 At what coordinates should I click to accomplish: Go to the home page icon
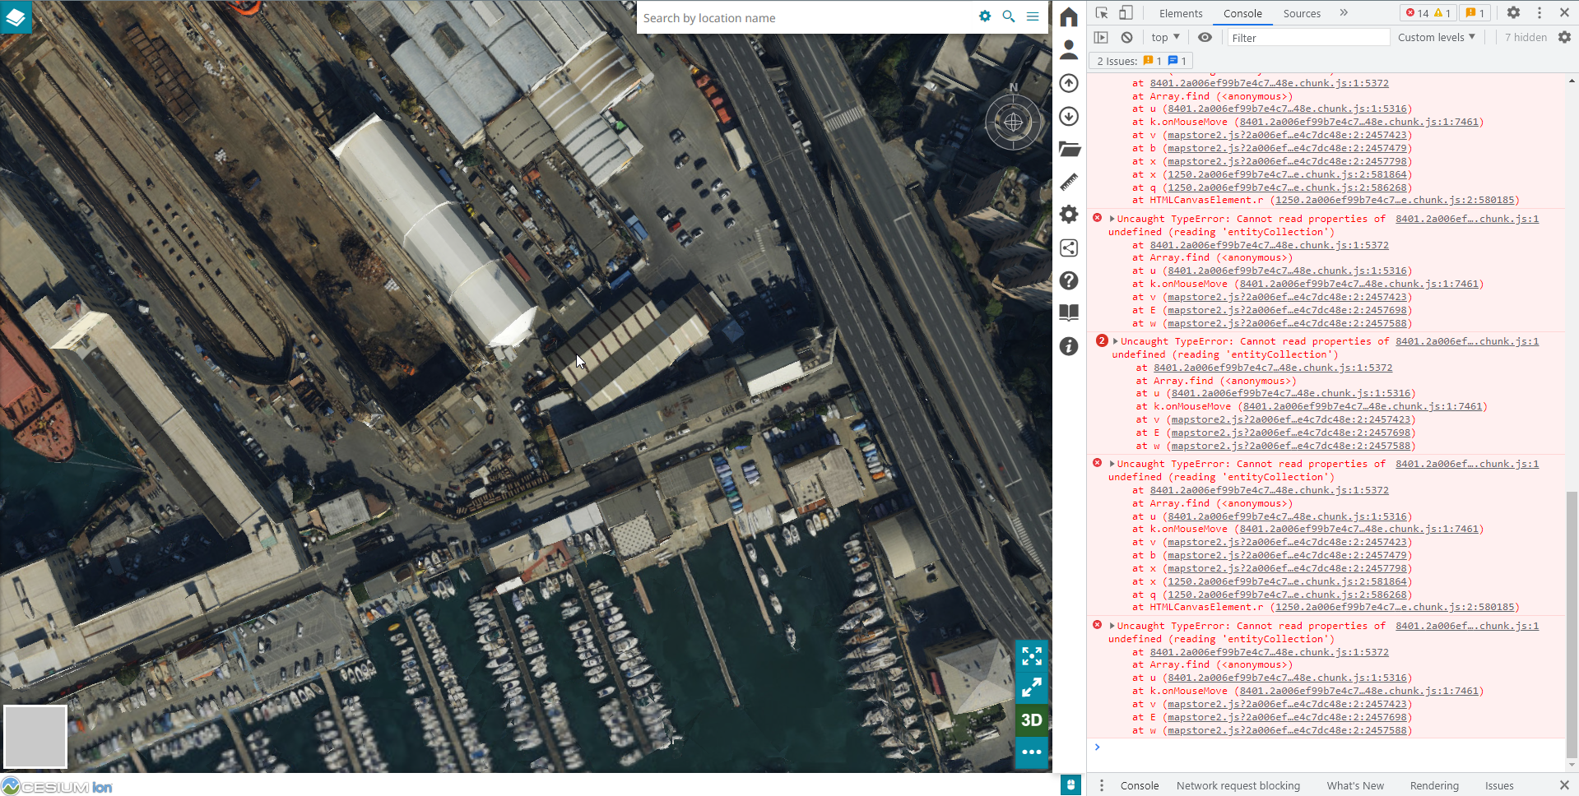click(x=1069, y=16)
